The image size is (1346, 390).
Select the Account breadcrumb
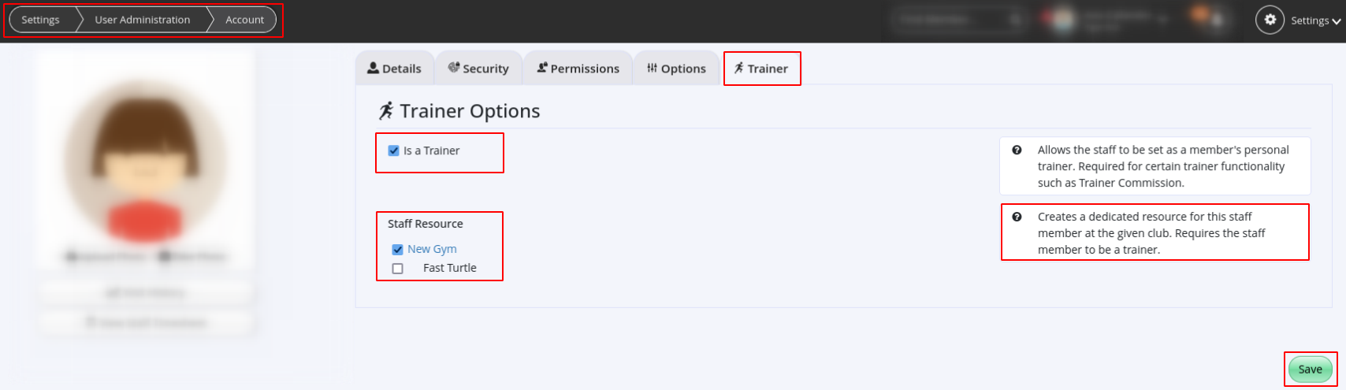click(x=244, y=20)
